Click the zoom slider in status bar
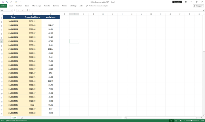The width and height of the screenshot is (205, 122). coord(192,121)
